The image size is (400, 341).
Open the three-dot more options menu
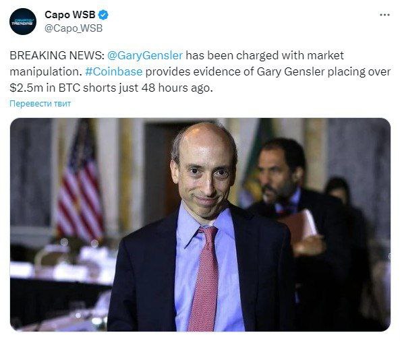coord(384,15)
